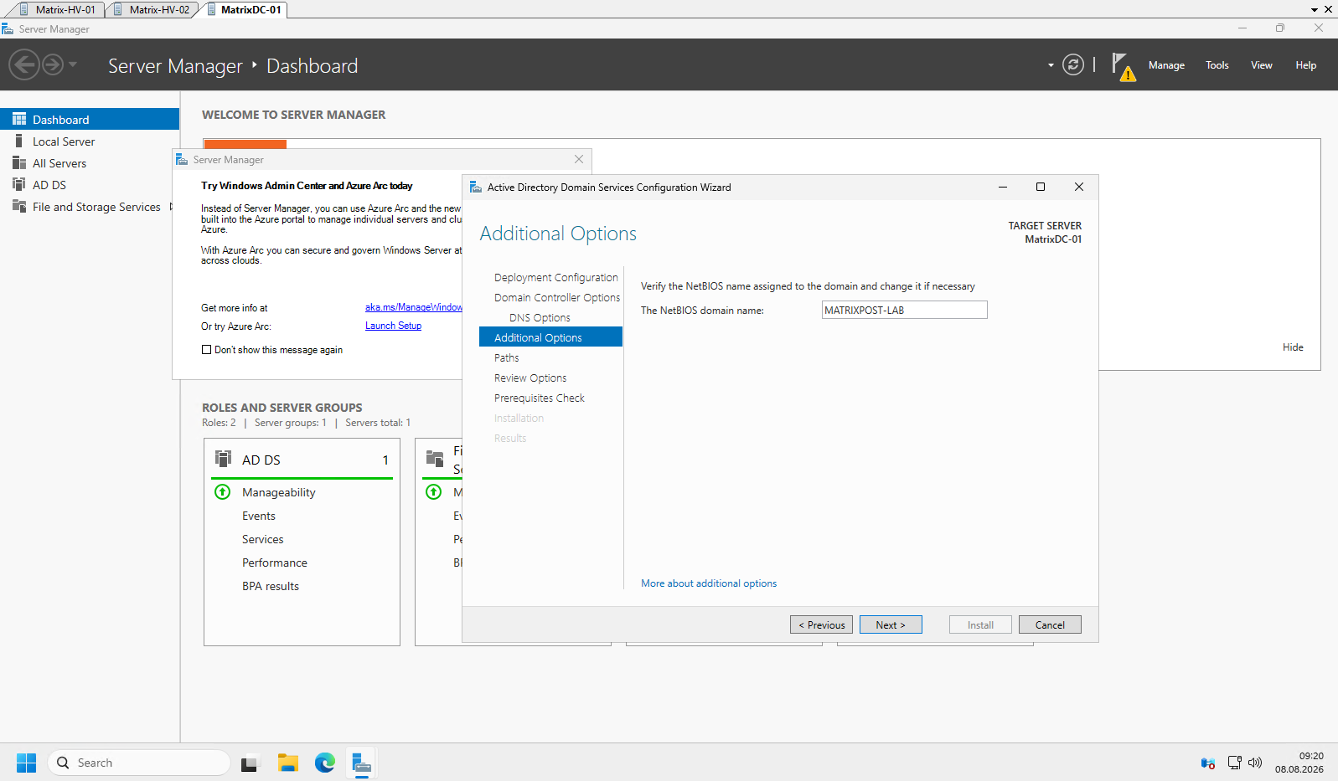The height and width of the screenshot is (781, 1338).
Task: Open the Tools menu
Action: [x=1217, y=65]
